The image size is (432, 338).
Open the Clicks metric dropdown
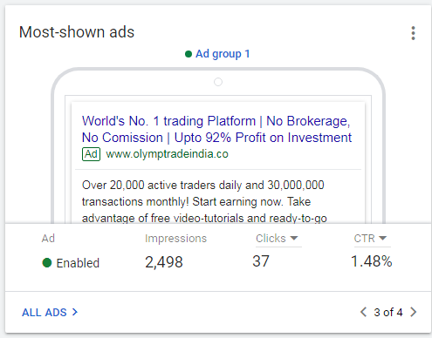[x=278, y=239]
